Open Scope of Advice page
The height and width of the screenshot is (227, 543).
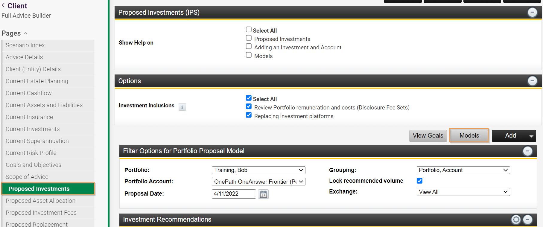[48, 177]
